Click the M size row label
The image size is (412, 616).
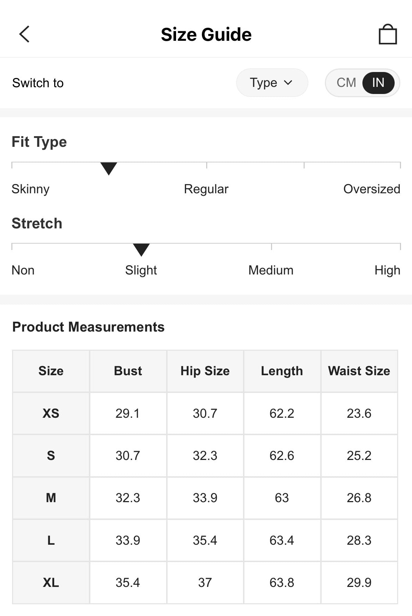[x=51, y=498]
